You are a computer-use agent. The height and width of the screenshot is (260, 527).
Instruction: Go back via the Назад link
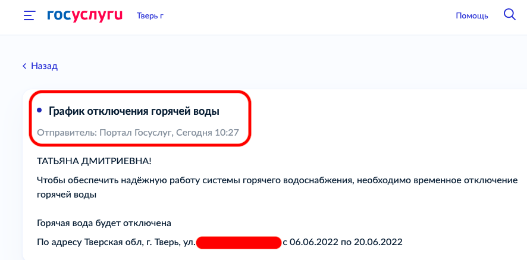click(x=44, y=66)
